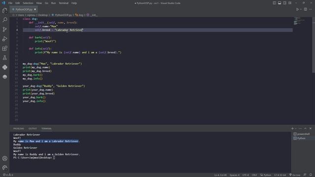This screenshot has height=177, width=315.
Task: Open the Help menu
Action: (x=74, y=3)
